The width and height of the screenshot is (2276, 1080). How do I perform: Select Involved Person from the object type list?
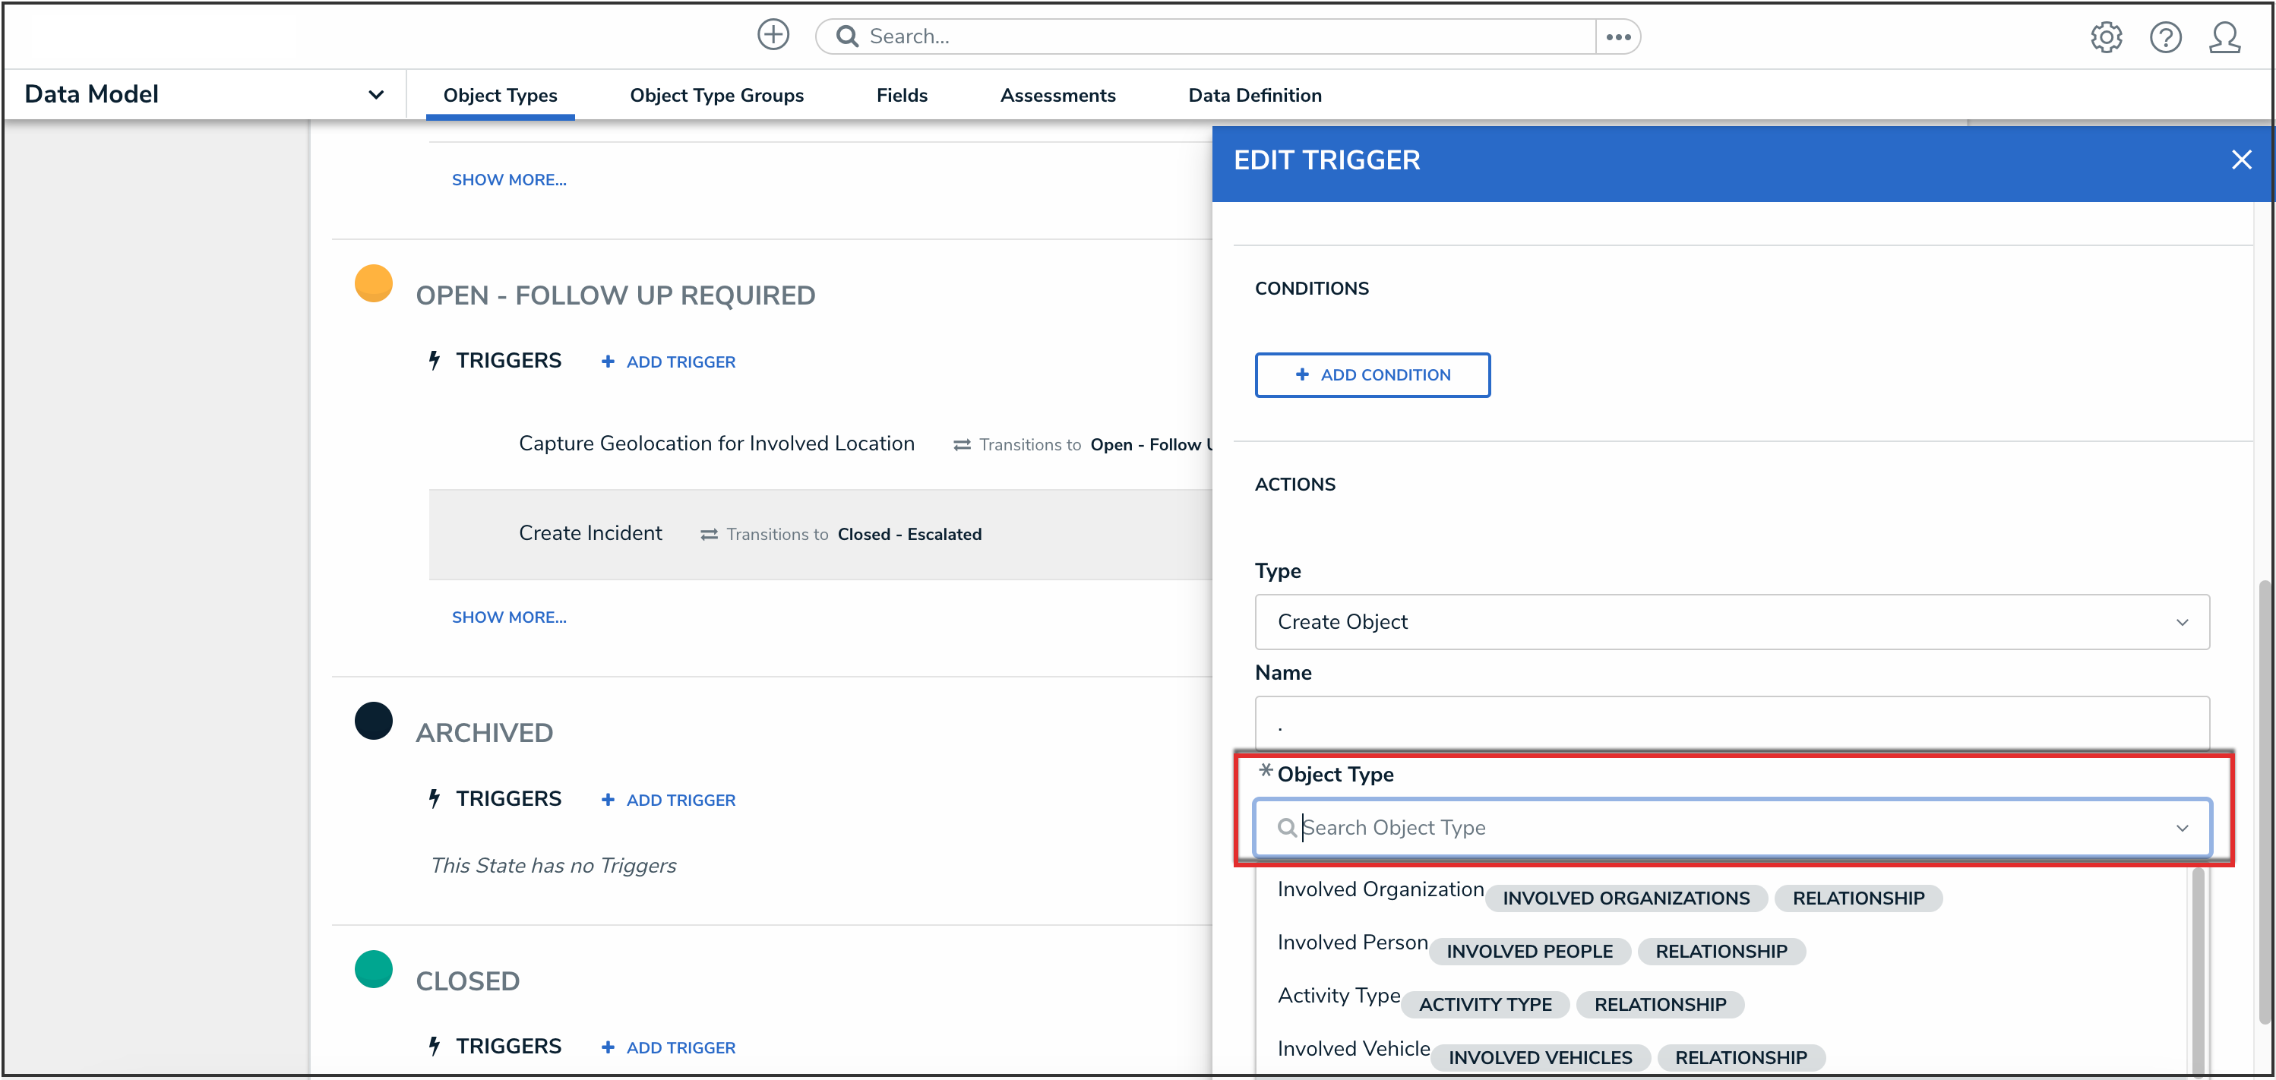pos(1351,943)
